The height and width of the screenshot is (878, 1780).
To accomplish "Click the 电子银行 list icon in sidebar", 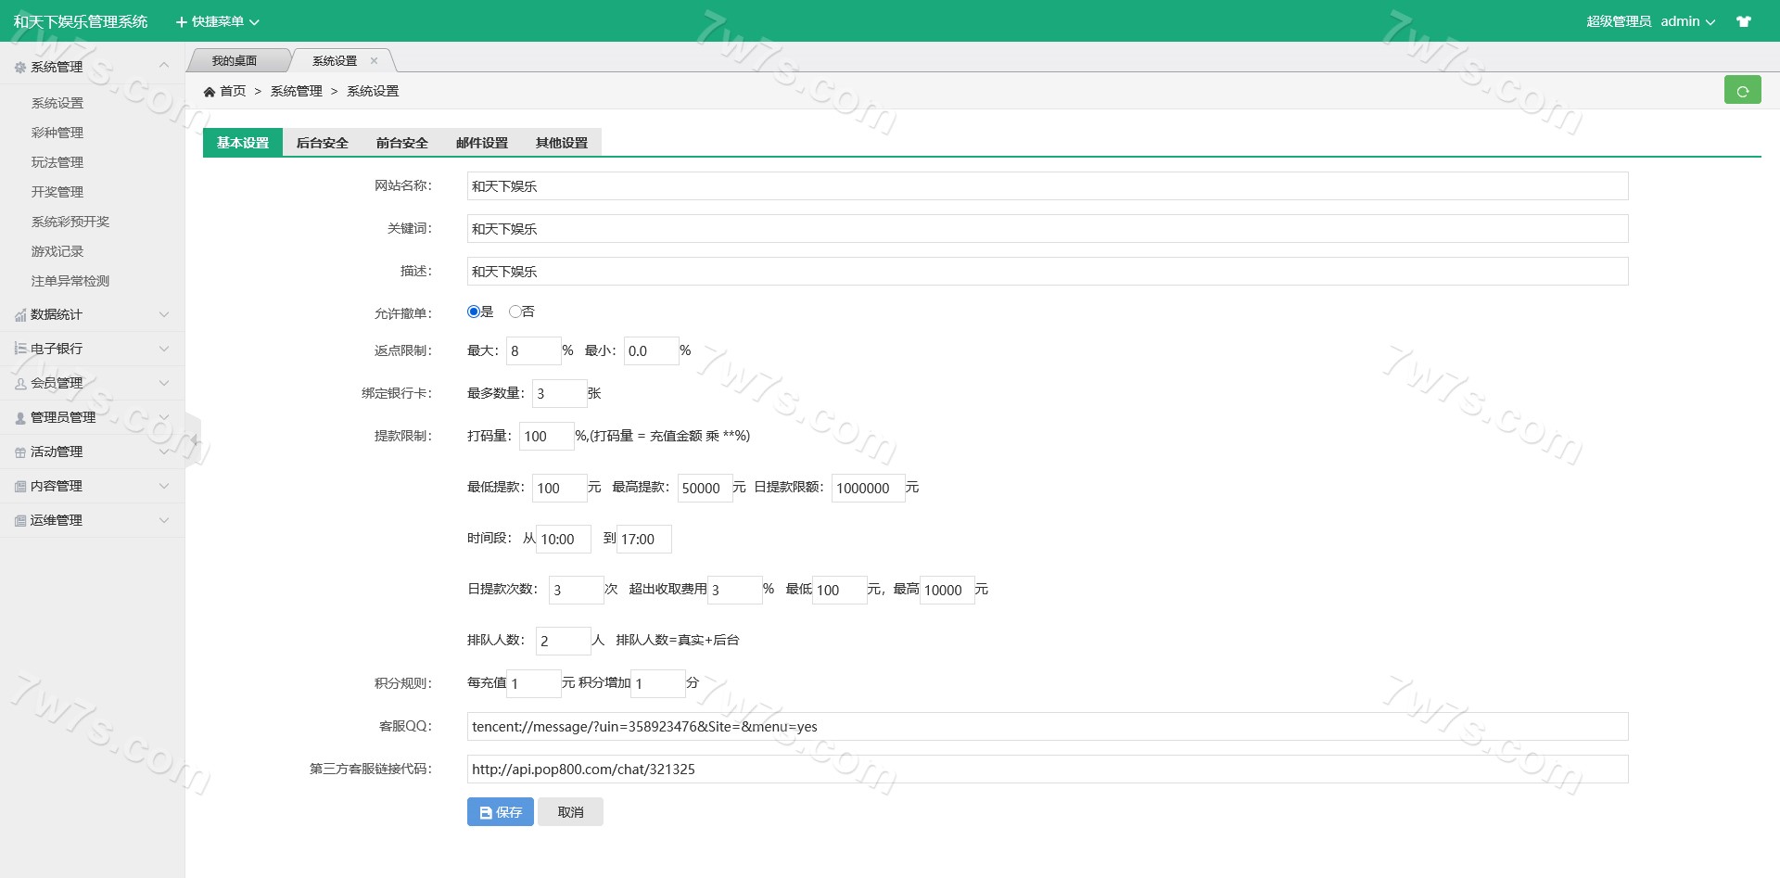I will [19, 350].
